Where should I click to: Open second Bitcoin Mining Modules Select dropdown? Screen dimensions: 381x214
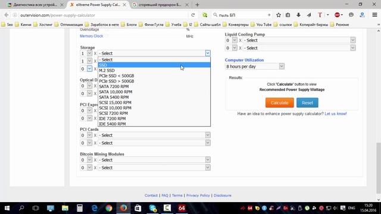(x=154, y=168)
